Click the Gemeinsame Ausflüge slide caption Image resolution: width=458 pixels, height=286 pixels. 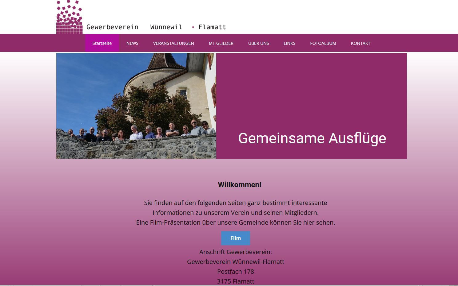pos(312,138)
